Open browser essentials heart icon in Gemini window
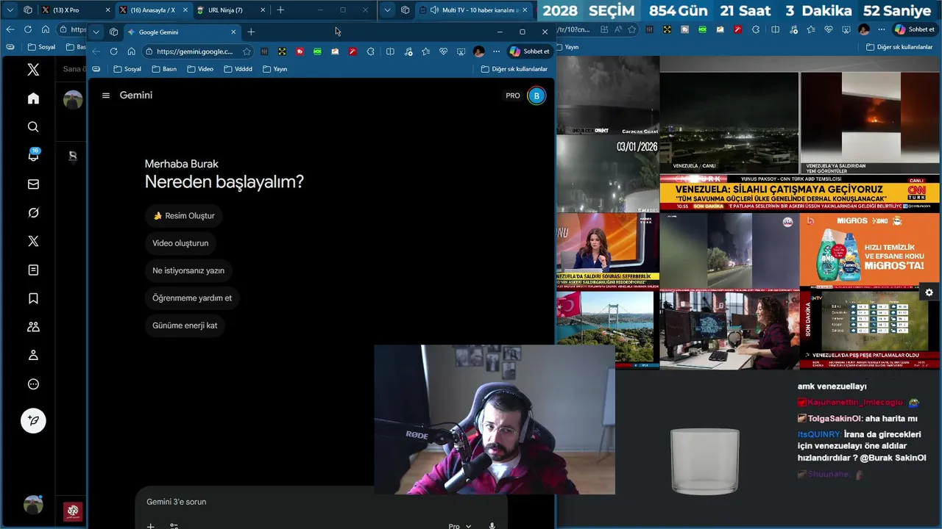Viewport: 942px width, 529px height. pyautogui.click(x=443, y=51)
